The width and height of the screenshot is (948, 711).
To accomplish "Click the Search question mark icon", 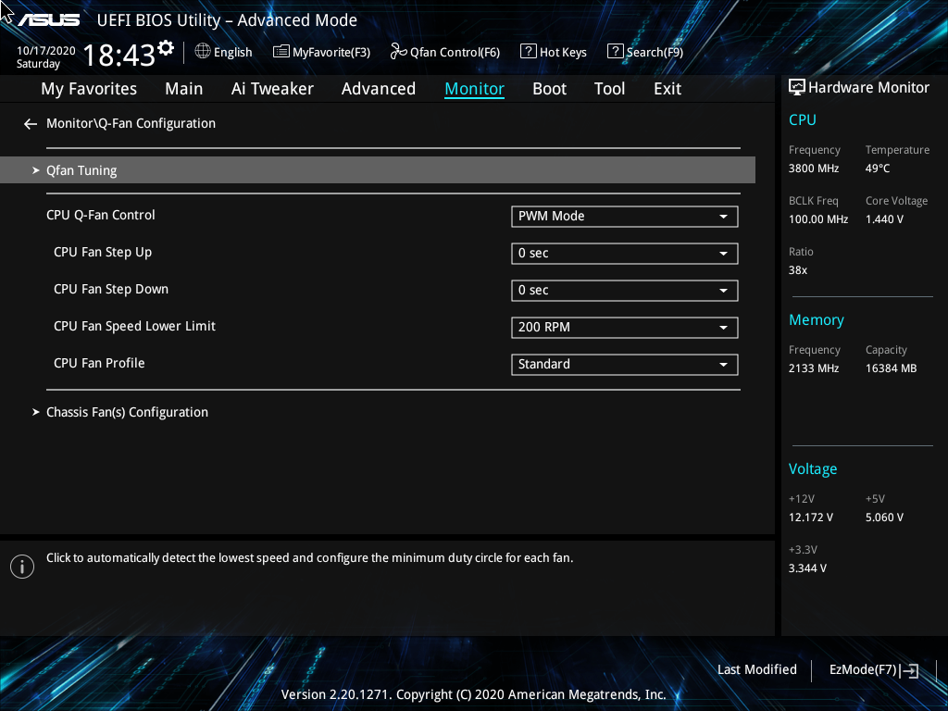I will click(615, 52).
